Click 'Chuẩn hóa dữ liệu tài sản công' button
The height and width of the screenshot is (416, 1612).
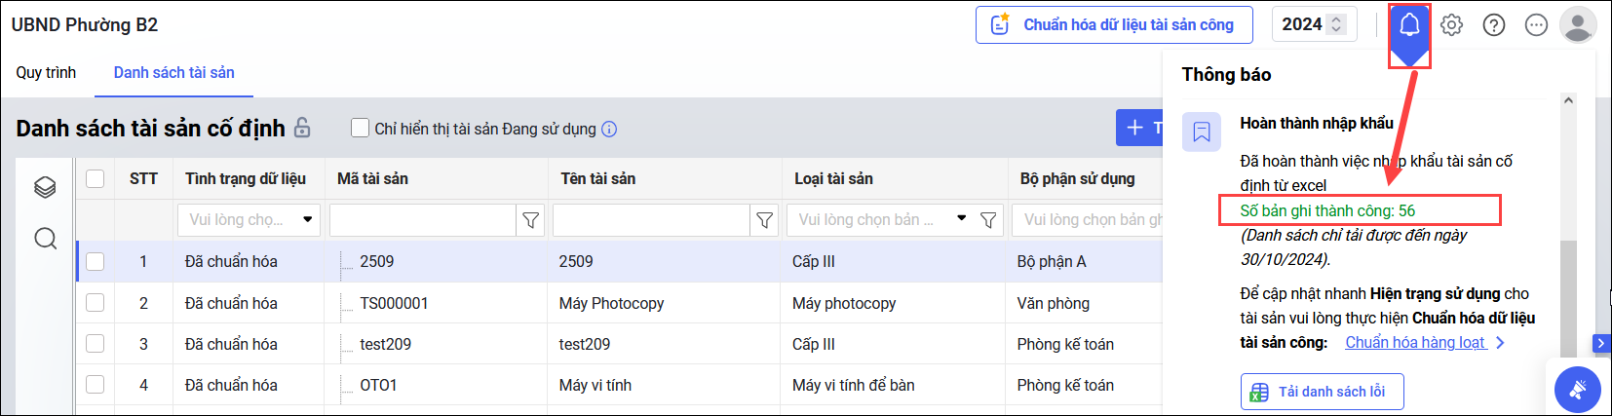(1113, 25)
